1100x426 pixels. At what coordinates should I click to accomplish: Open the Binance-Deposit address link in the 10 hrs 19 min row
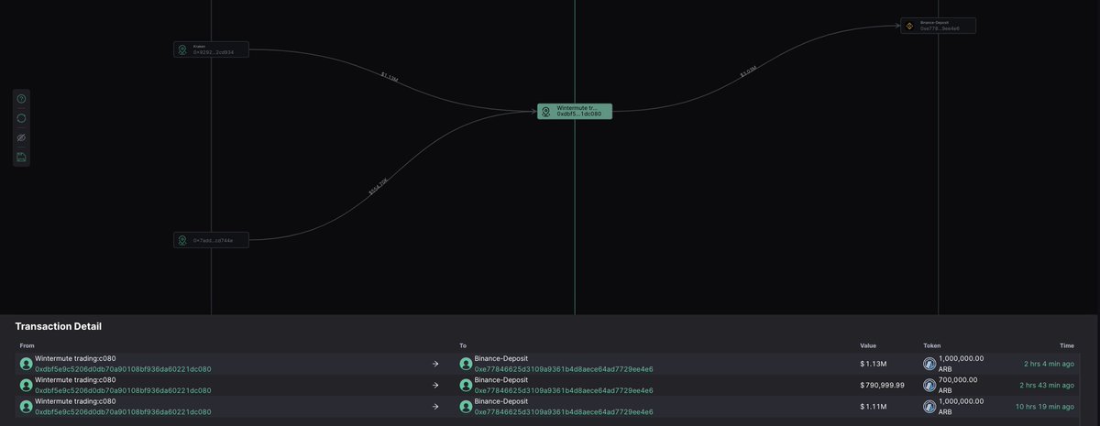coord(564,412)
